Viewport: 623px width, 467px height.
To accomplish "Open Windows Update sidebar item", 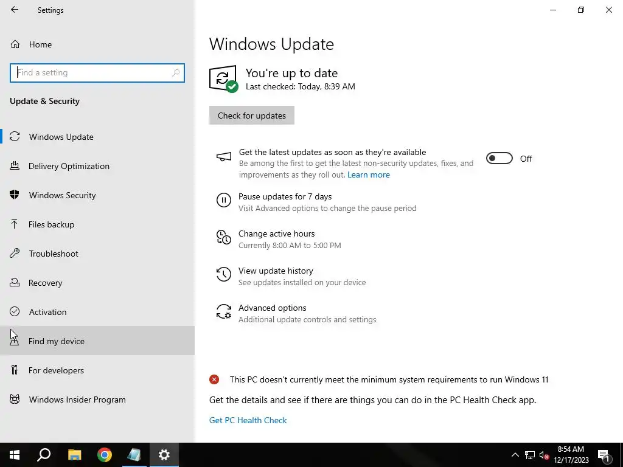I will tap(97, 137).
